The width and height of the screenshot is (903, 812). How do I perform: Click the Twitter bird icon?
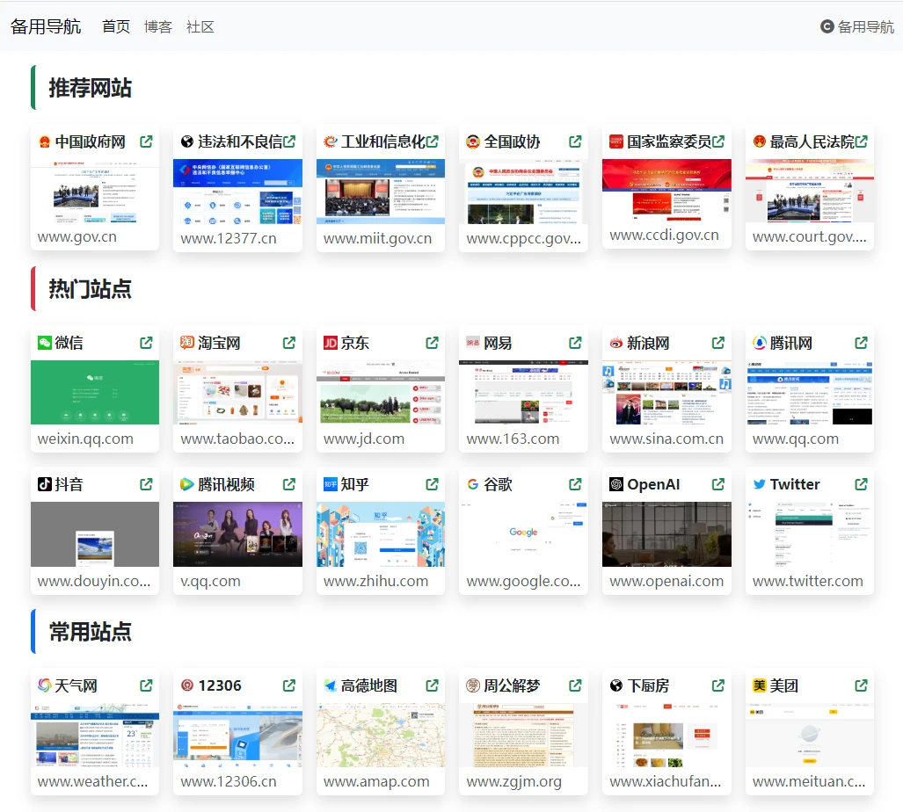point(760,484)
